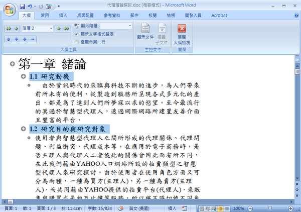Screen dimensions: 301x212
Task: Toggle 插入 insert/overtype mode in status bar
Action: click(x=172, y=208)
